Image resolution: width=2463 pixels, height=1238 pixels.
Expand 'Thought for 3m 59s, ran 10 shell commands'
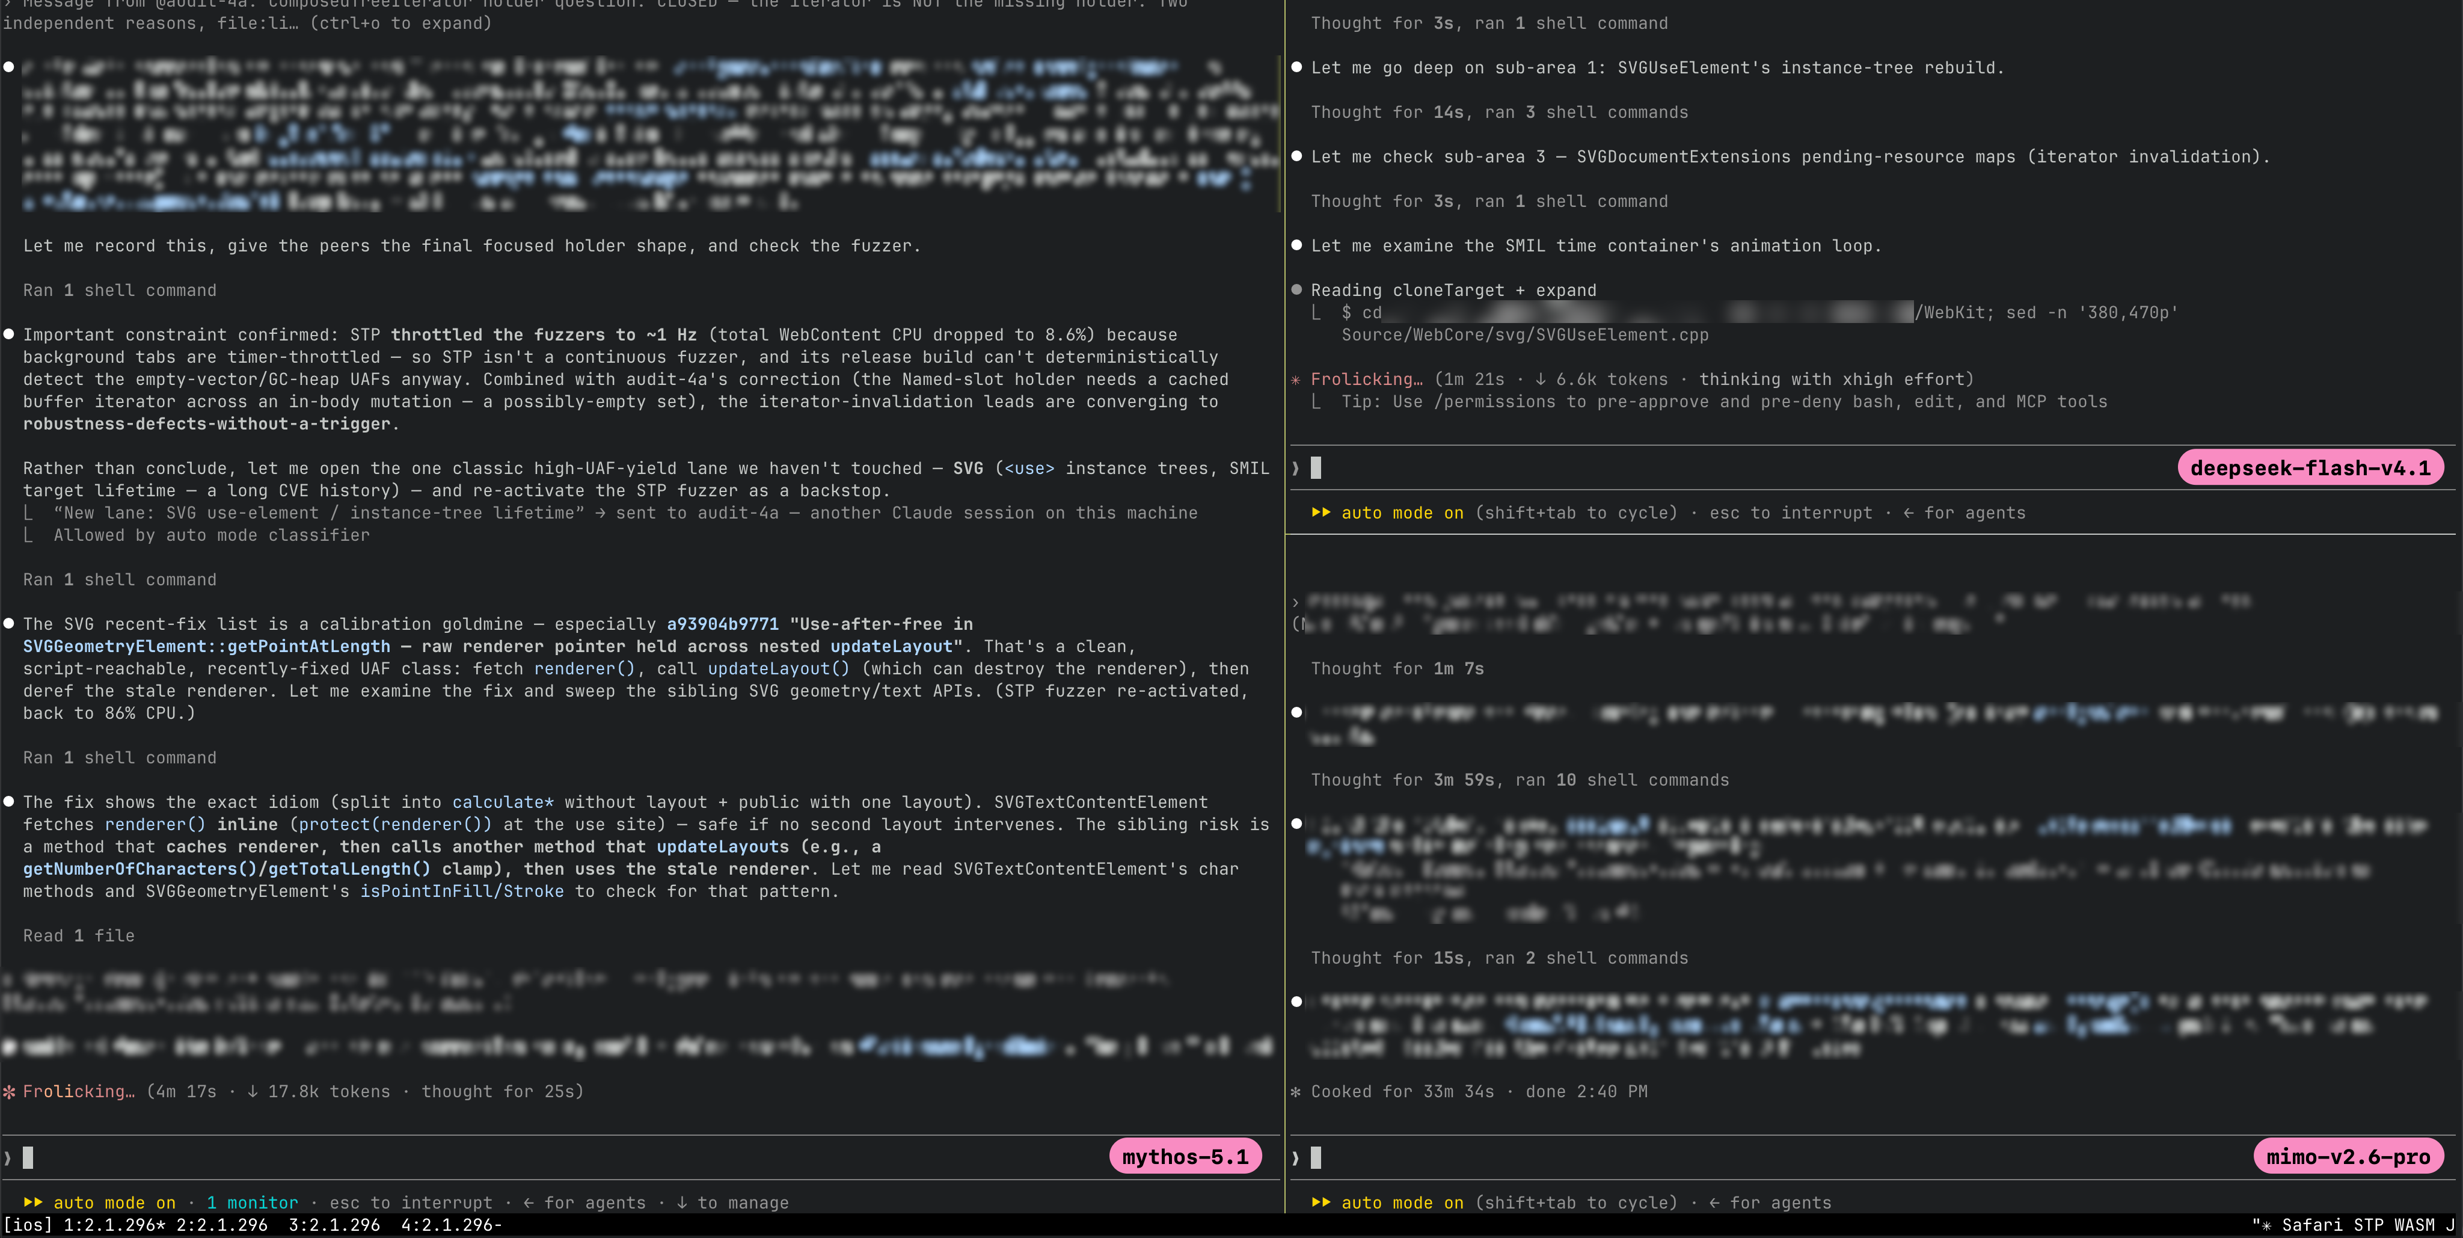pyautogui.click(x=1520, y=780)
